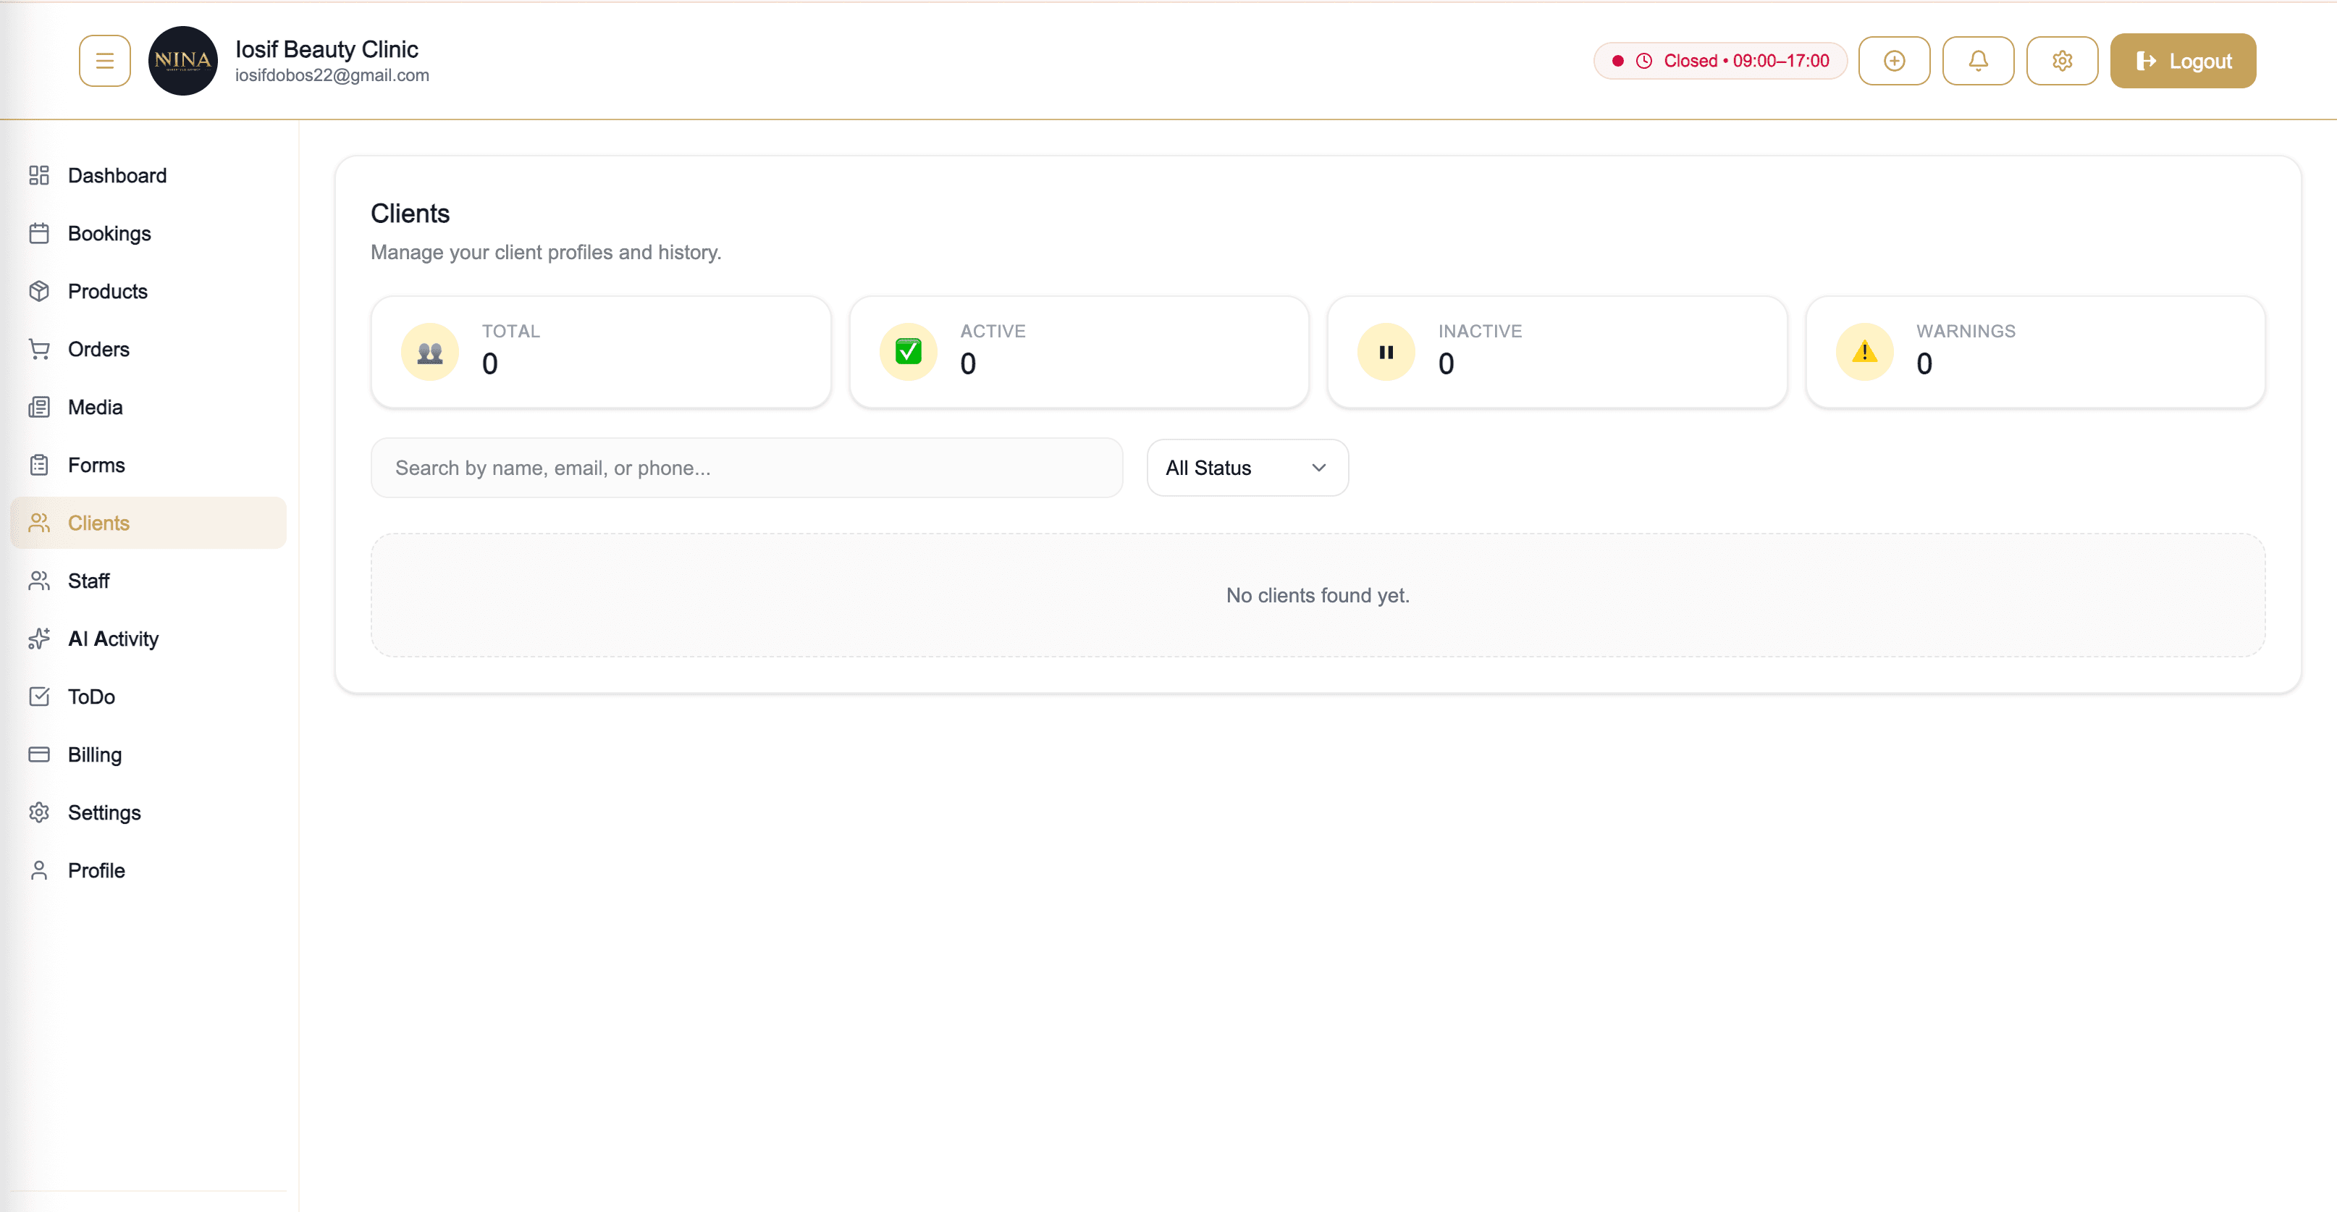Select the AI Activity sidebar icon
Viewport: 2337px width, 1212px height.
[x=40, y=639]
